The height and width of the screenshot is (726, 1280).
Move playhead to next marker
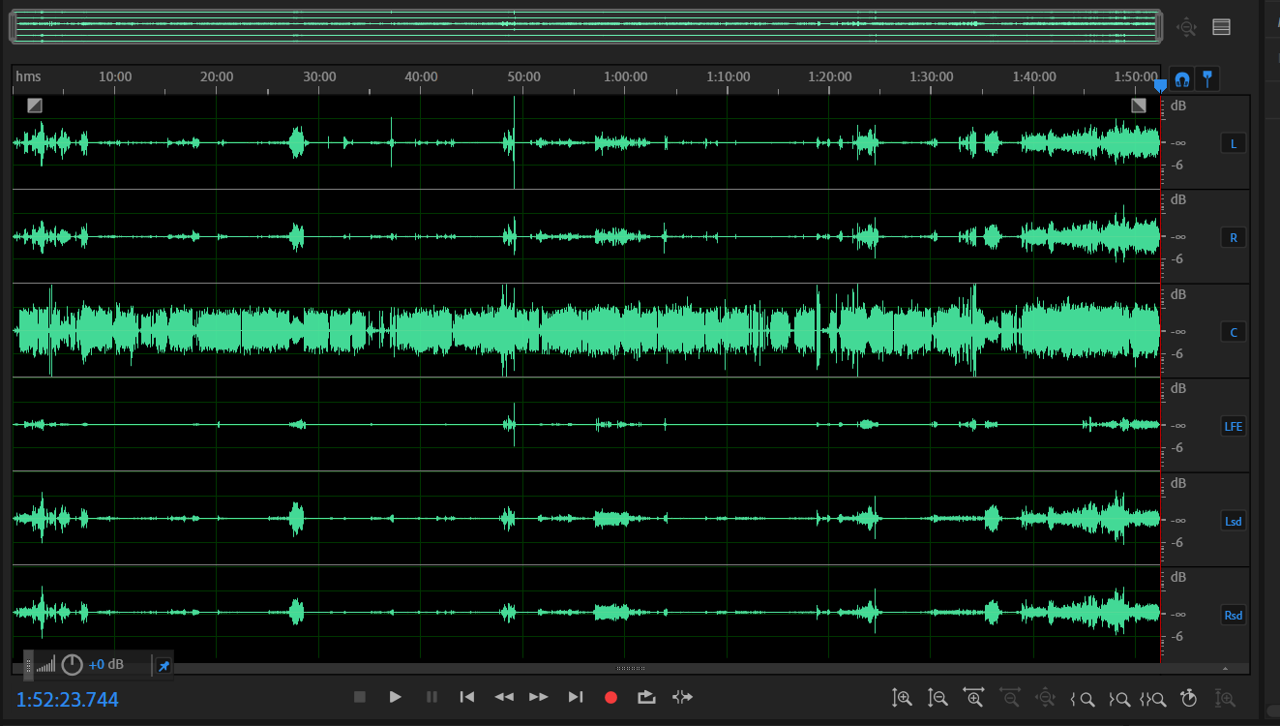pyautogui.click(x=576, y=697)
